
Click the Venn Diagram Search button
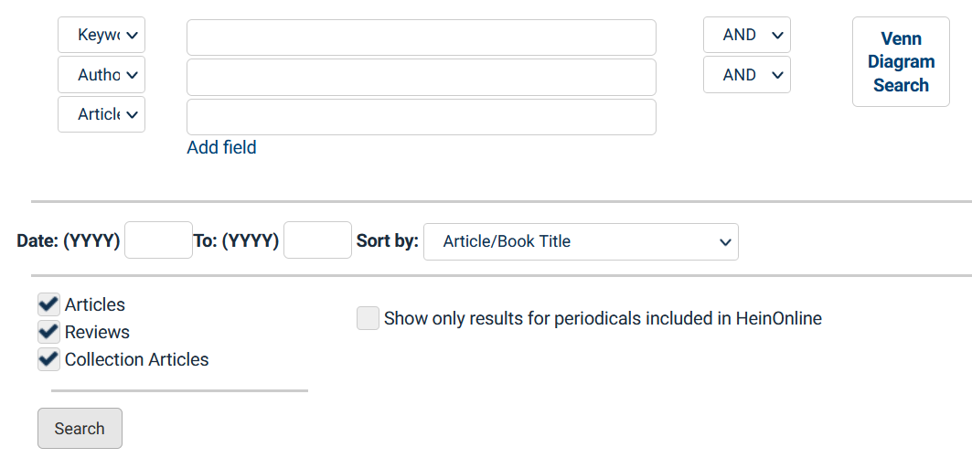(901, 62)
